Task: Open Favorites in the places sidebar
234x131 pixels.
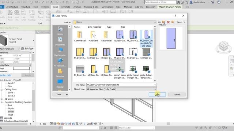Action: click(x=60, y=73)
